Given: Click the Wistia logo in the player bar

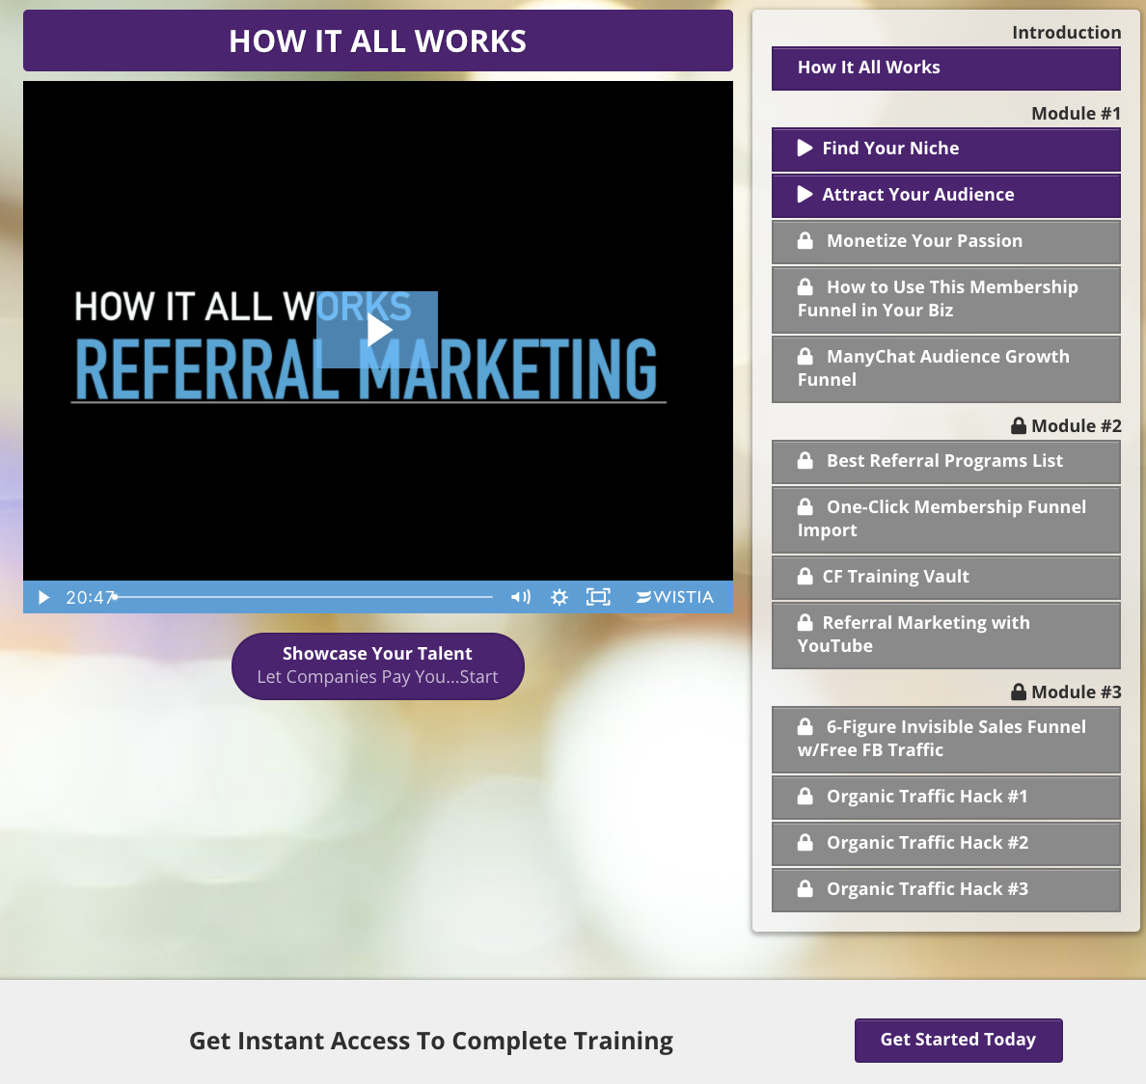Looking at the screenshot, I should tap(675, 597).
